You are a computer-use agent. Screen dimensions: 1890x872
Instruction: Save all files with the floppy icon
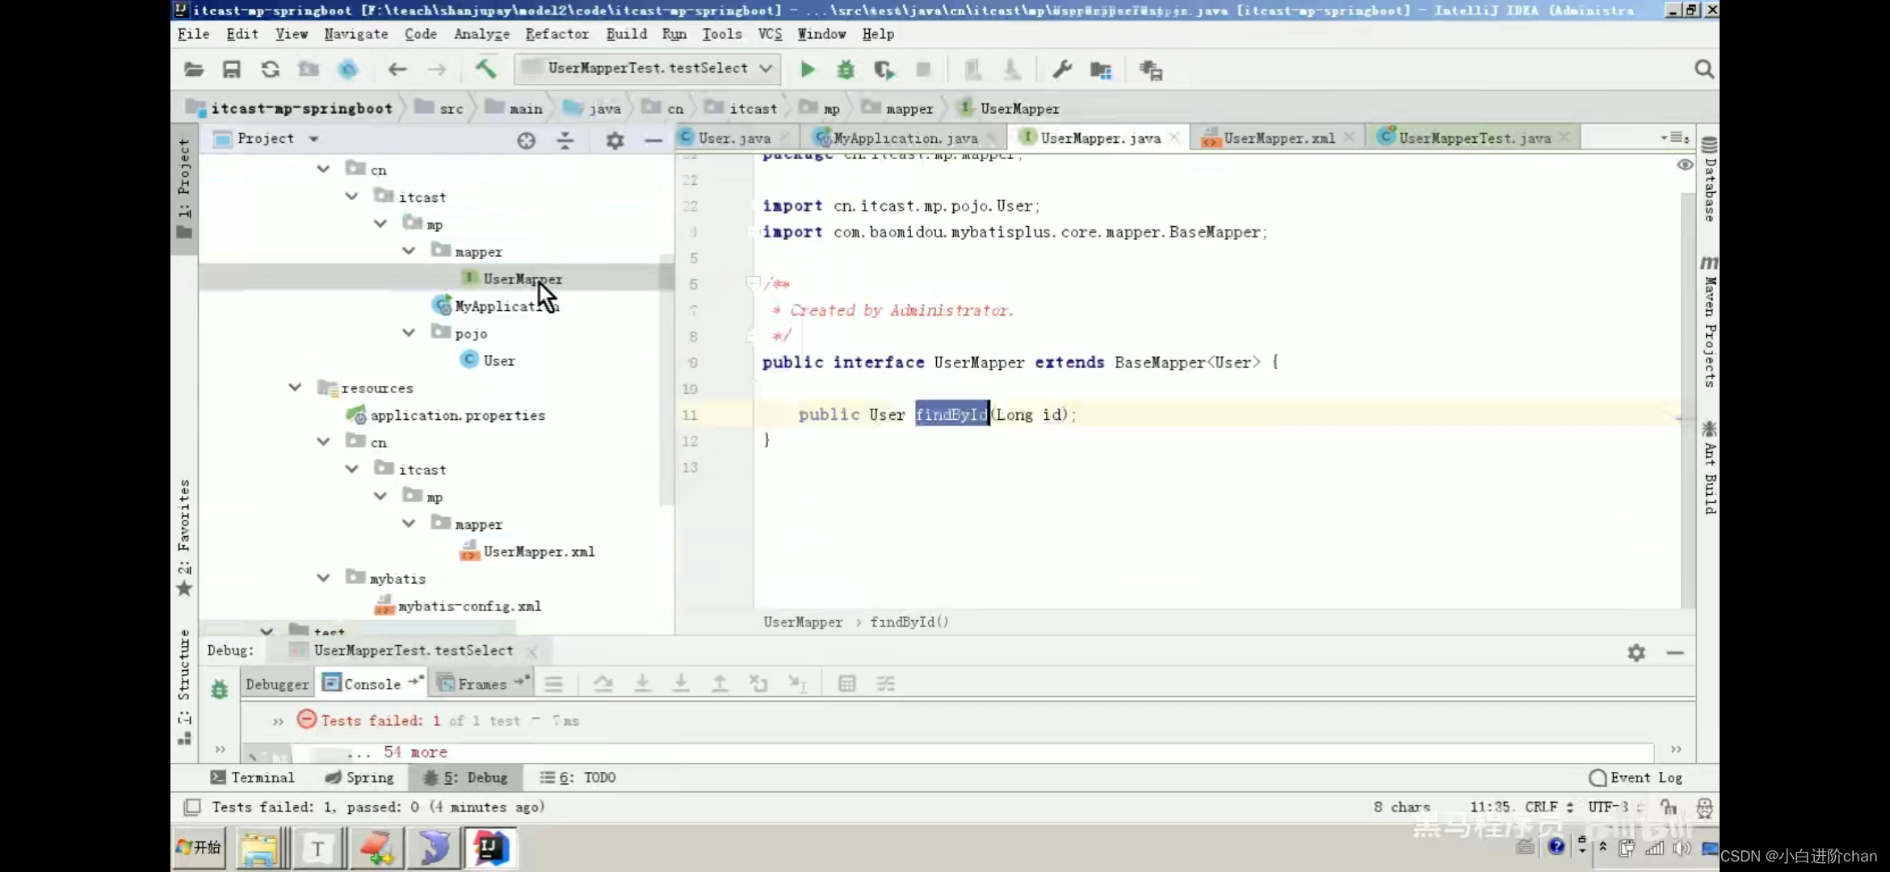232,69
